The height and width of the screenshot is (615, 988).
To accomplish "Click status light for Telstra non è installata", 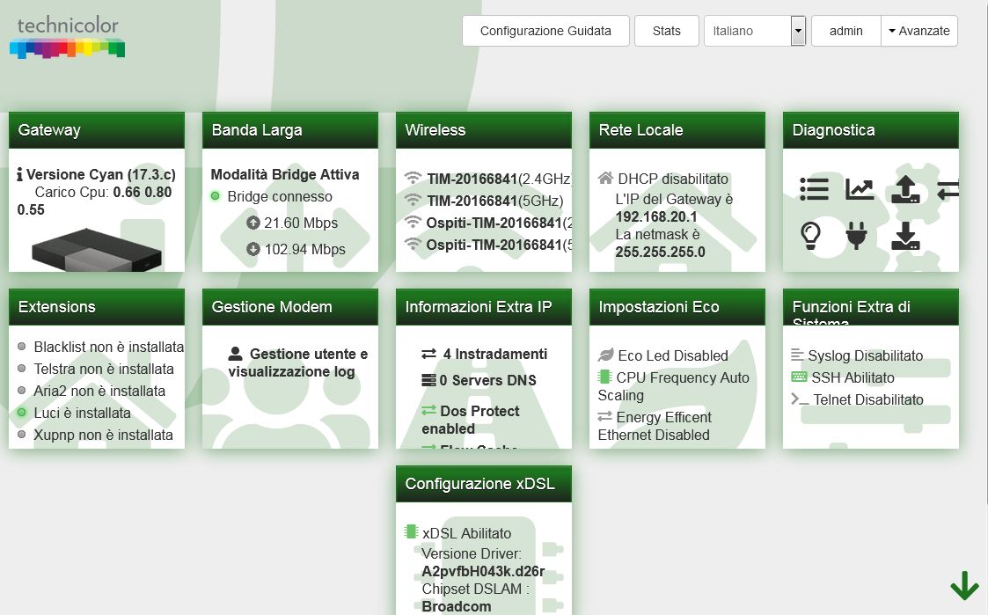I will tap(21, 369).
